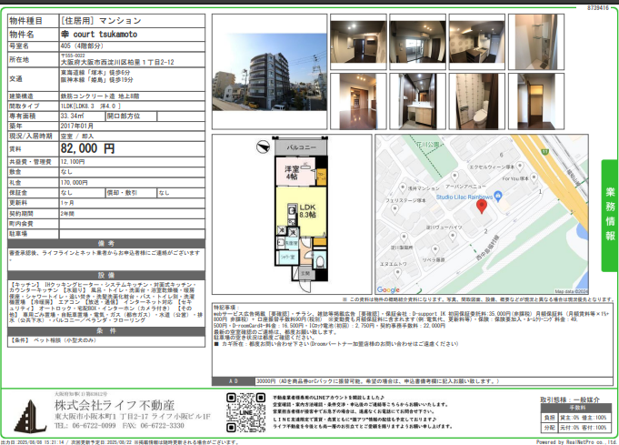The height and width of the screenshot is (445, 619).
Task: Click the Google logo on the map
Action: [389, 290]
